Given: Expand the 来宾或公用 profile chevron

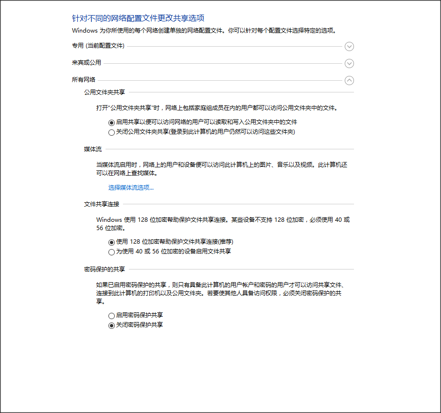Looking at the screenshot, I should click(x=349, y=64).
